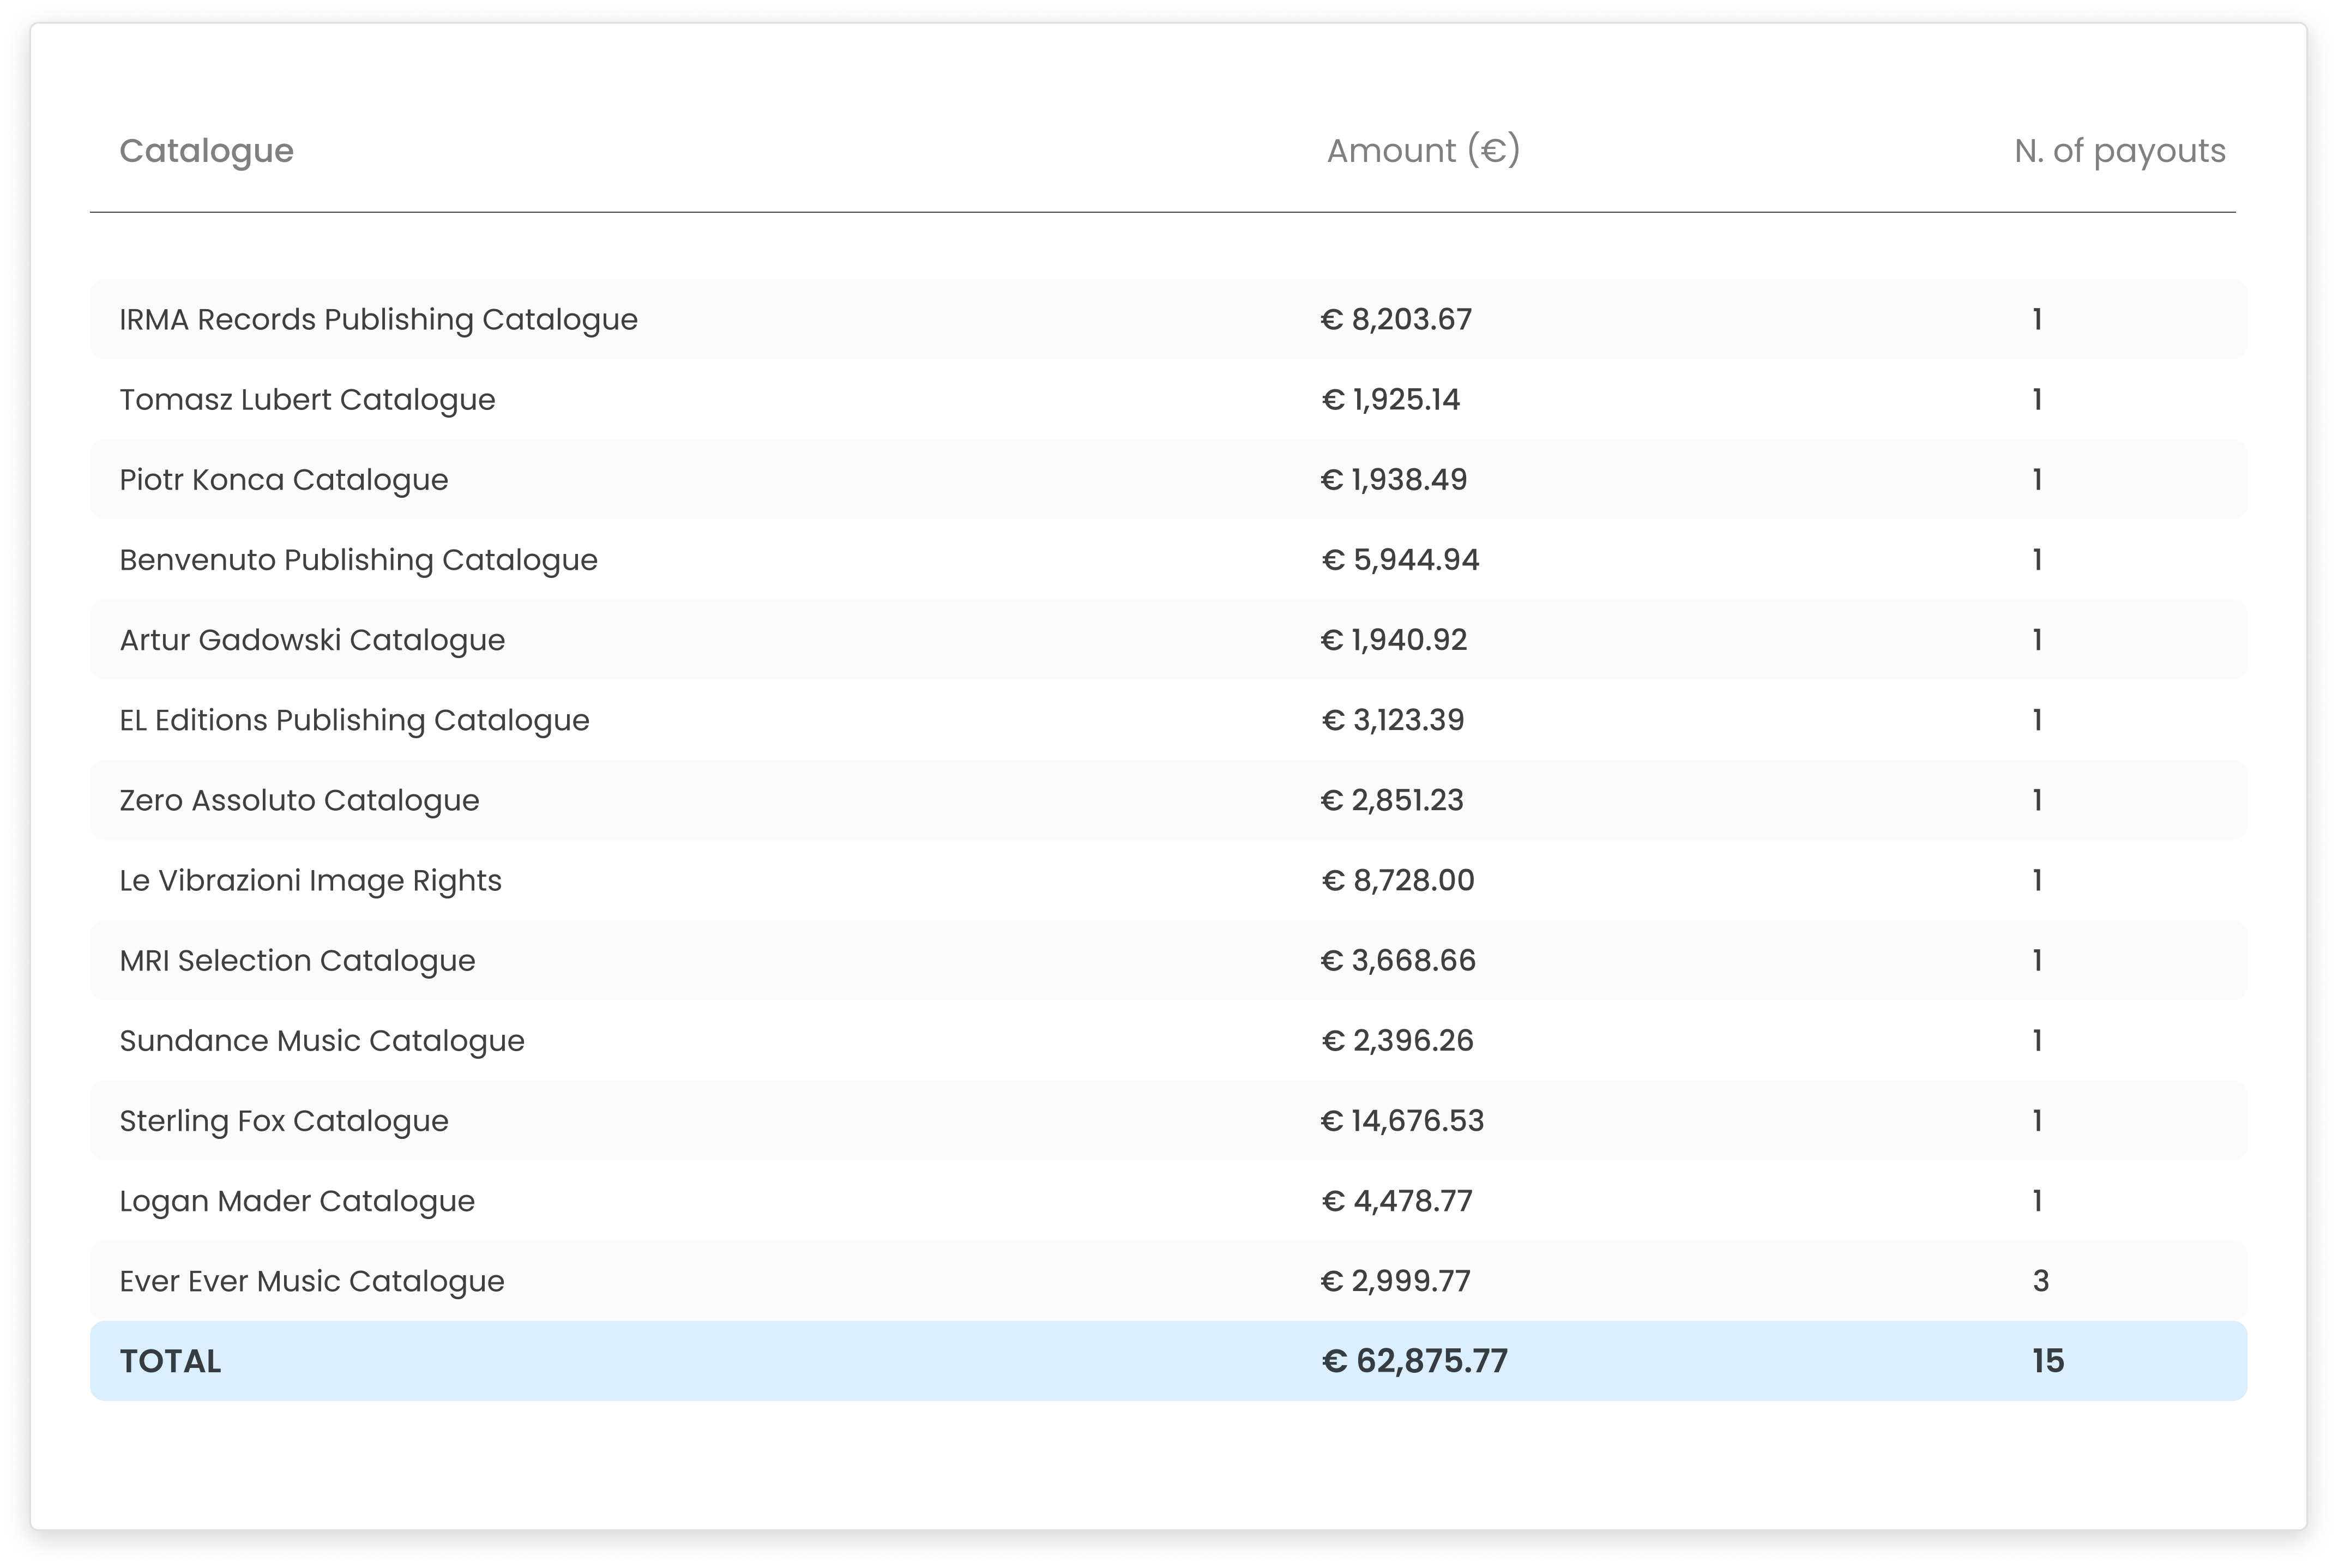Select Tomasz Lubert Catalogue name

tap(307, 399)
